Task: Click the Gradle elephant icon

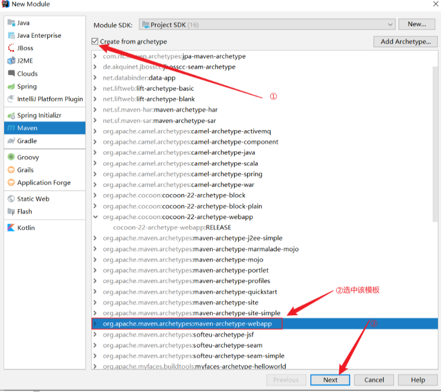Action: (11, 141)
